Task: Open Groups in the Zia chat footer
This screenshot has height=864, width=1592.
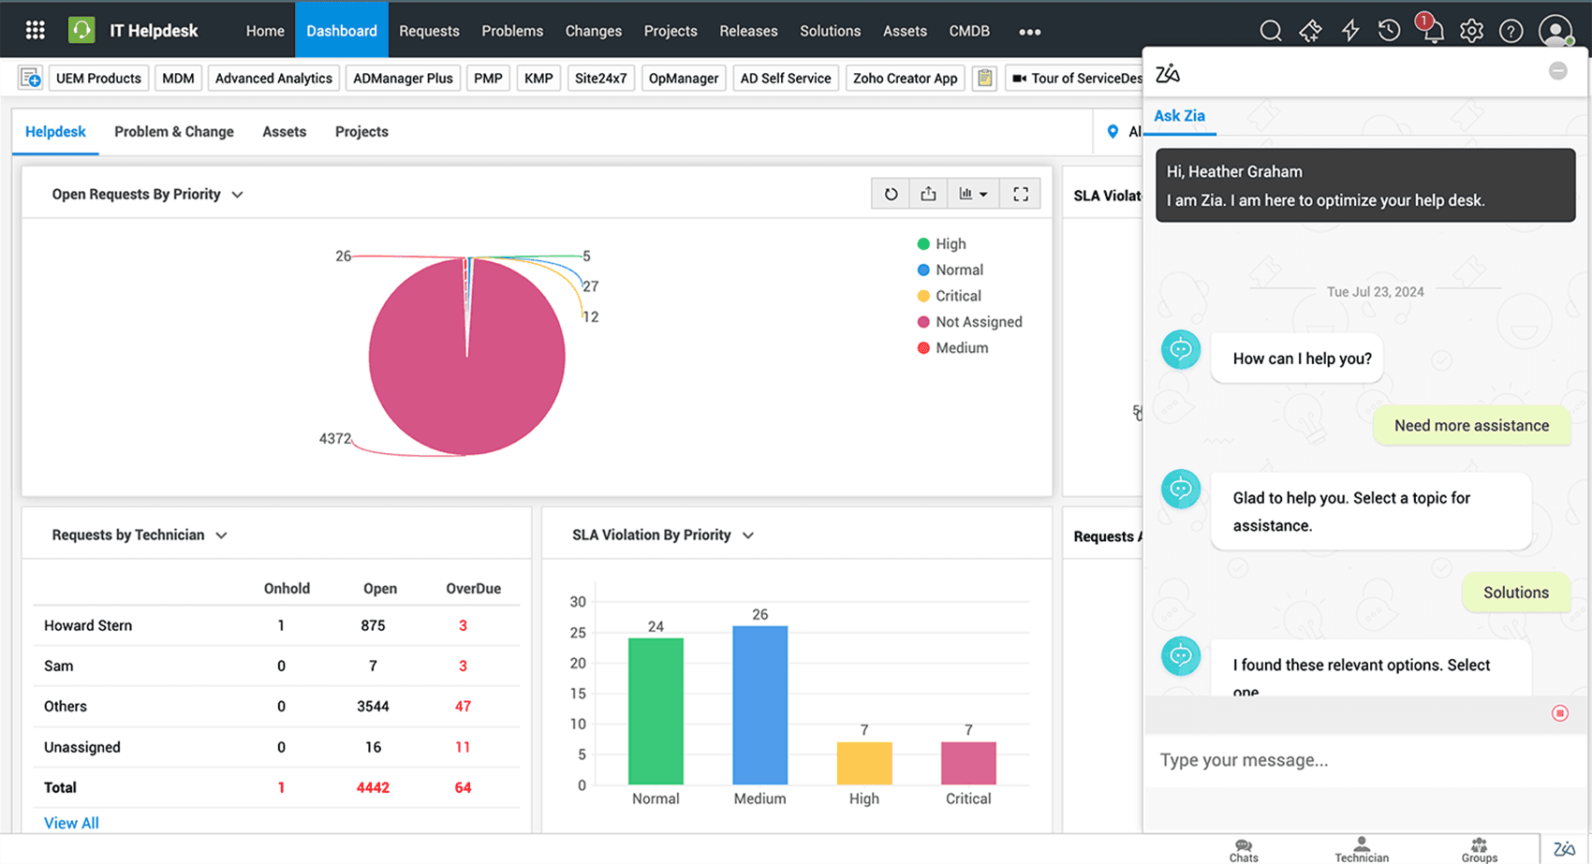Action: (x=1478, y=847)
